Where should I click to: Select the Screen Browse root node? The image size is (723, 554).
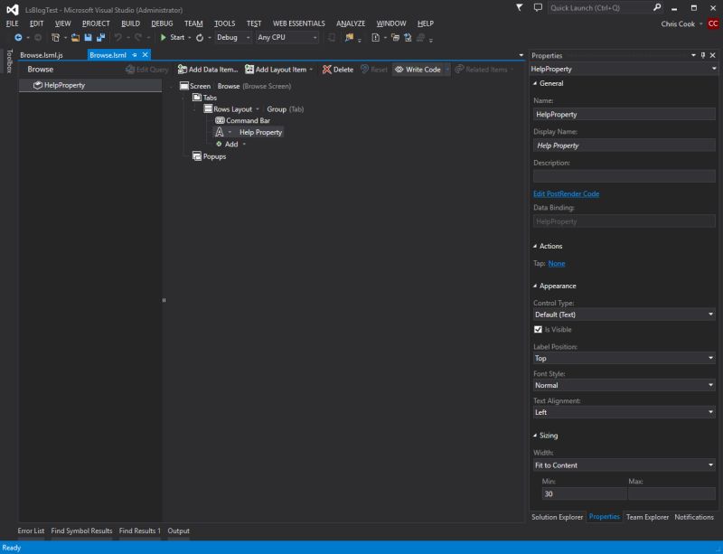coord(235,86)
